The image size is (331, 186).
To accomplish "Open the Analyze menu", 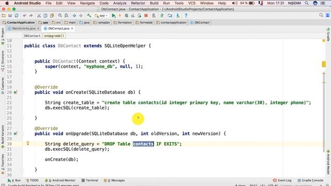I will (x=119, y=3).
